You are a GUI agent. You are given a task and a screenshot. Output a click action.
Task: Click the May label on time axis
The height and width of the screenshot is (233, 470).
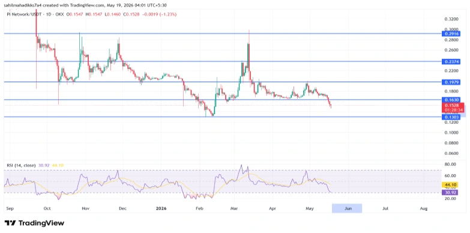(309, 208)
